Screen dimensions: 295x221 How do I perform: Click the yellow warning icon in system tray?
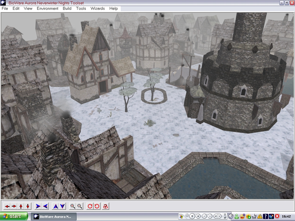[260, 216]
